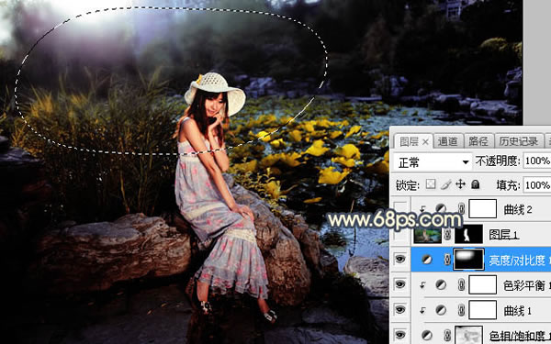This screenshot has height=344, width=551.
Task: Switch to the 通道 tab
Action: (x=447, y=141)
